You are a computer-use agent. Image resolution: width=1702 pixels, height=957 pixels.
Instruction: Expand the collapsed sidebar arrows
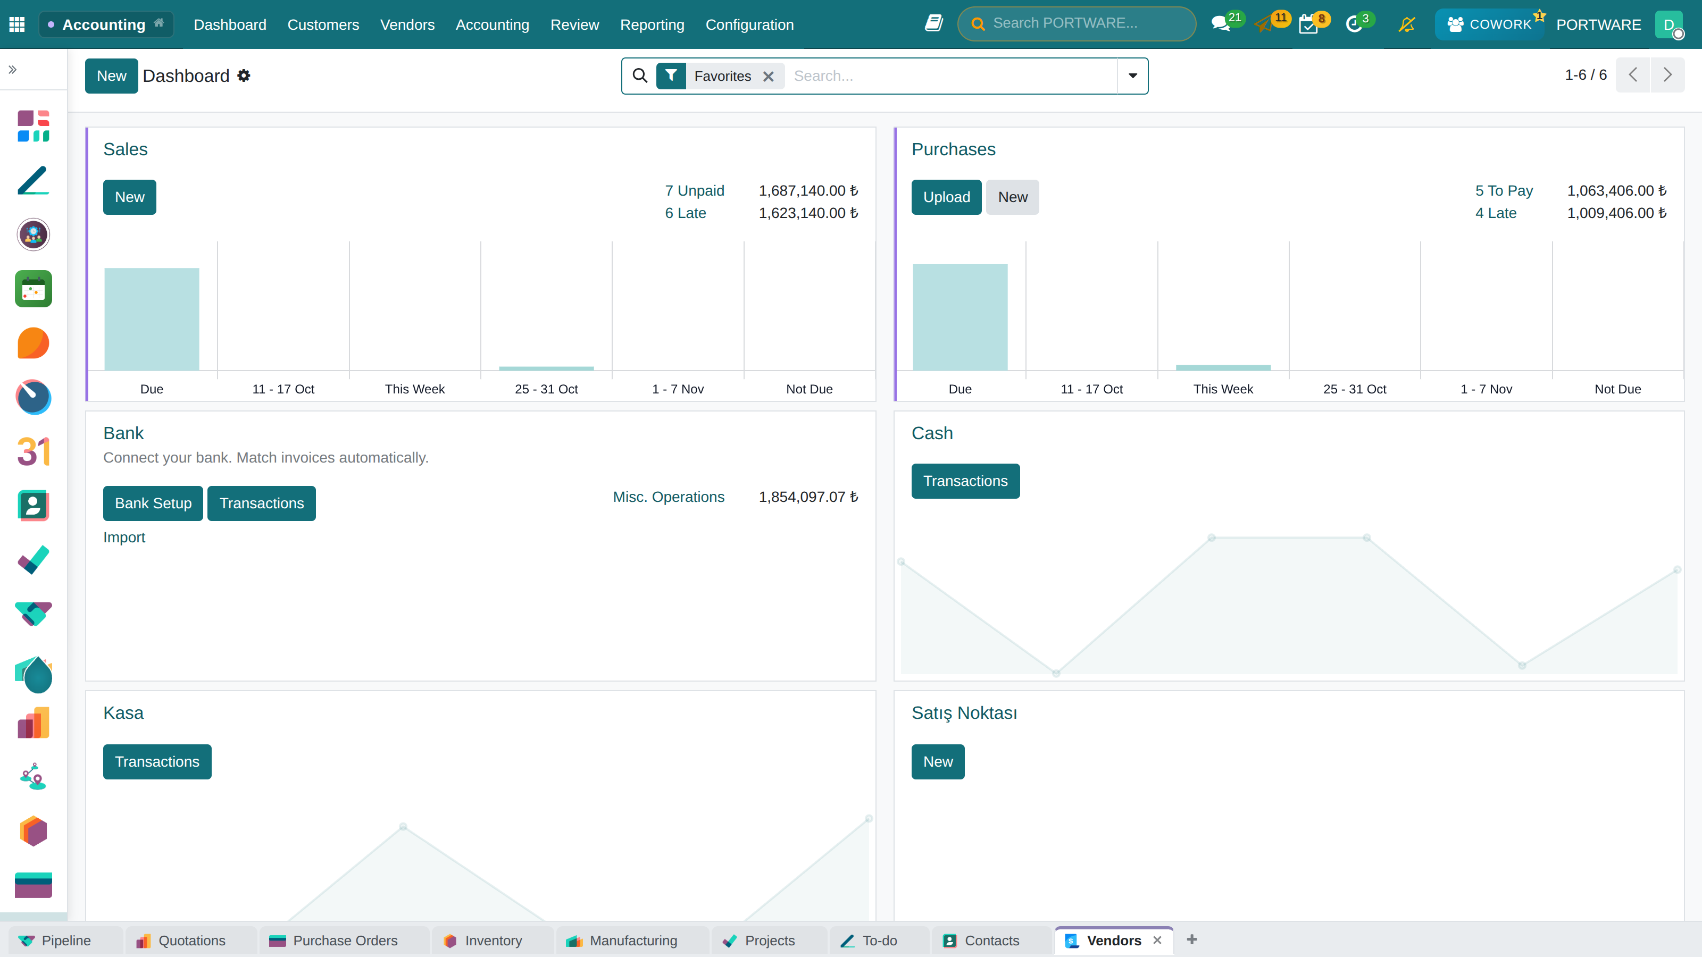13,69
